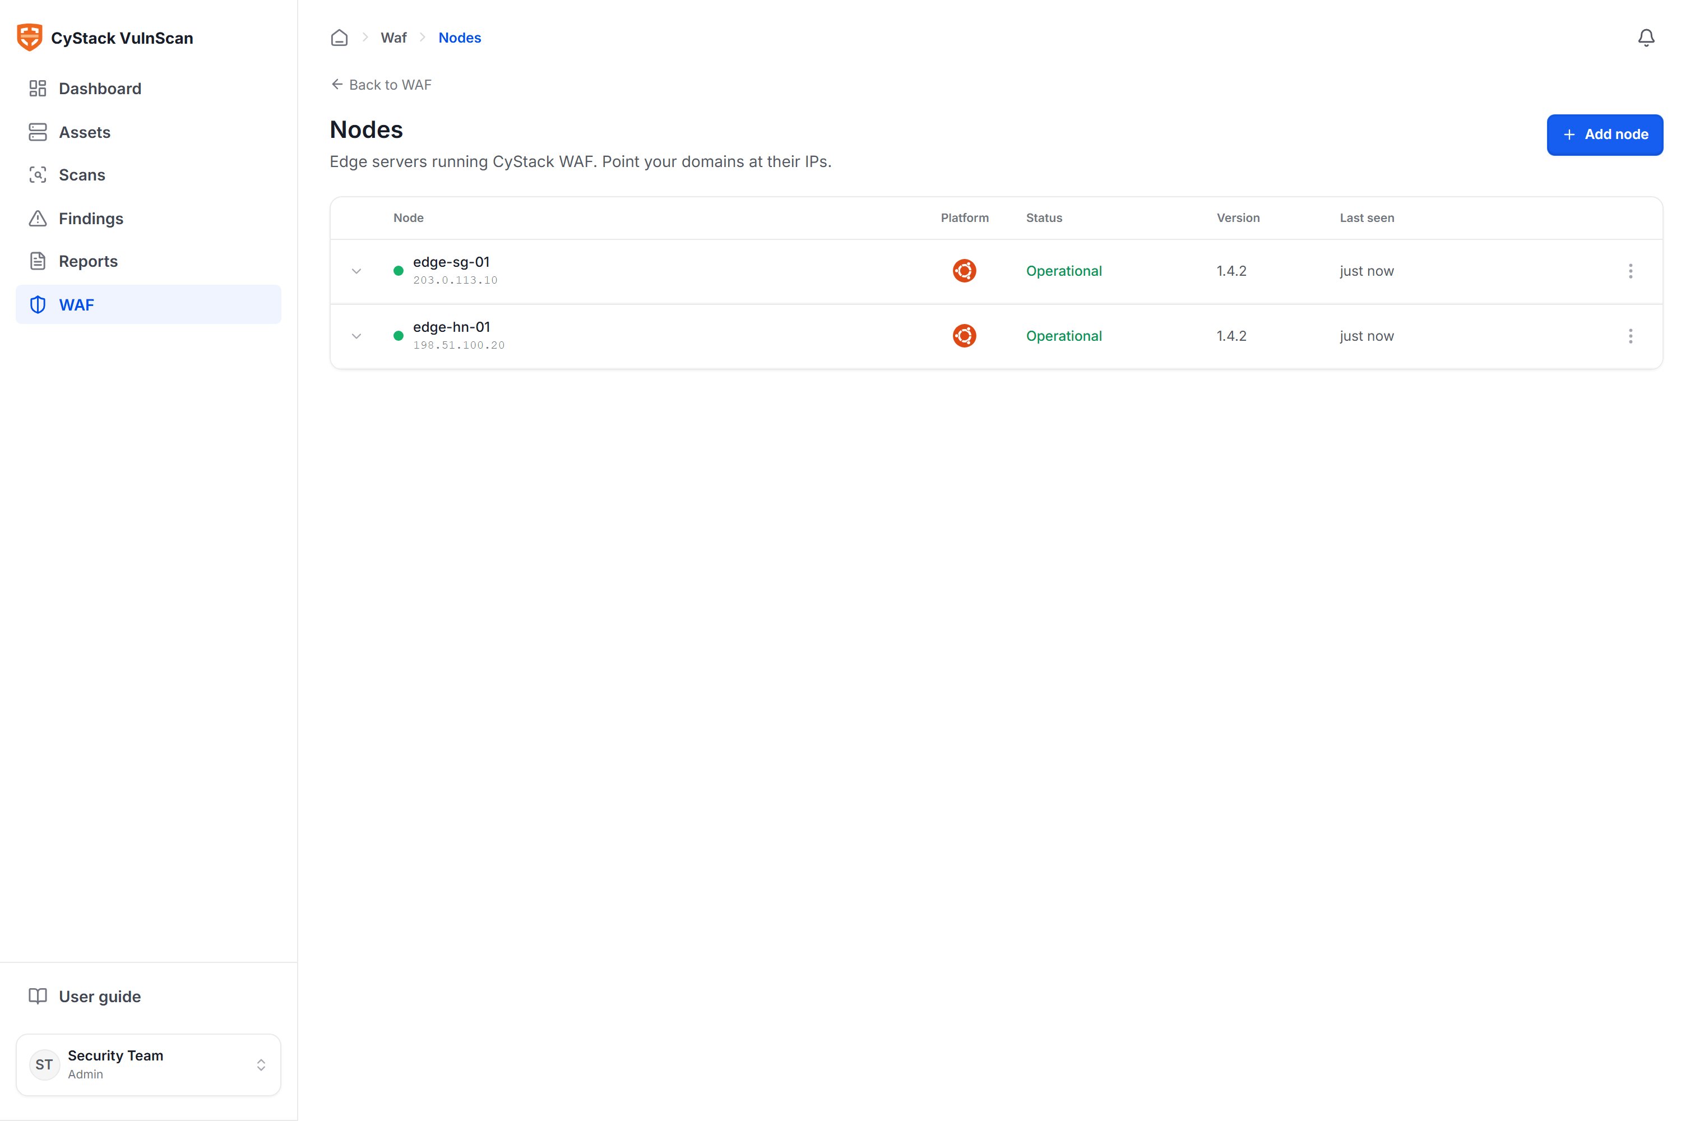Click the home breadcrumb icon
The height and width of the screenshot is (1121, 1695).
340,38
